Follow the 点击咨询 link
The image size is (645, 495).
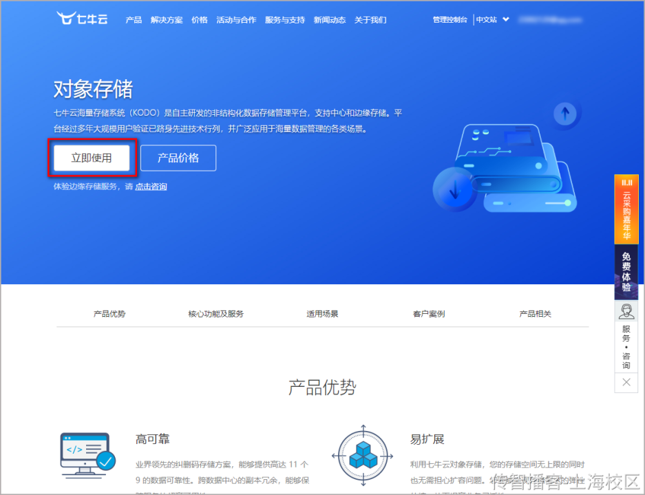(x=151, y=187)
